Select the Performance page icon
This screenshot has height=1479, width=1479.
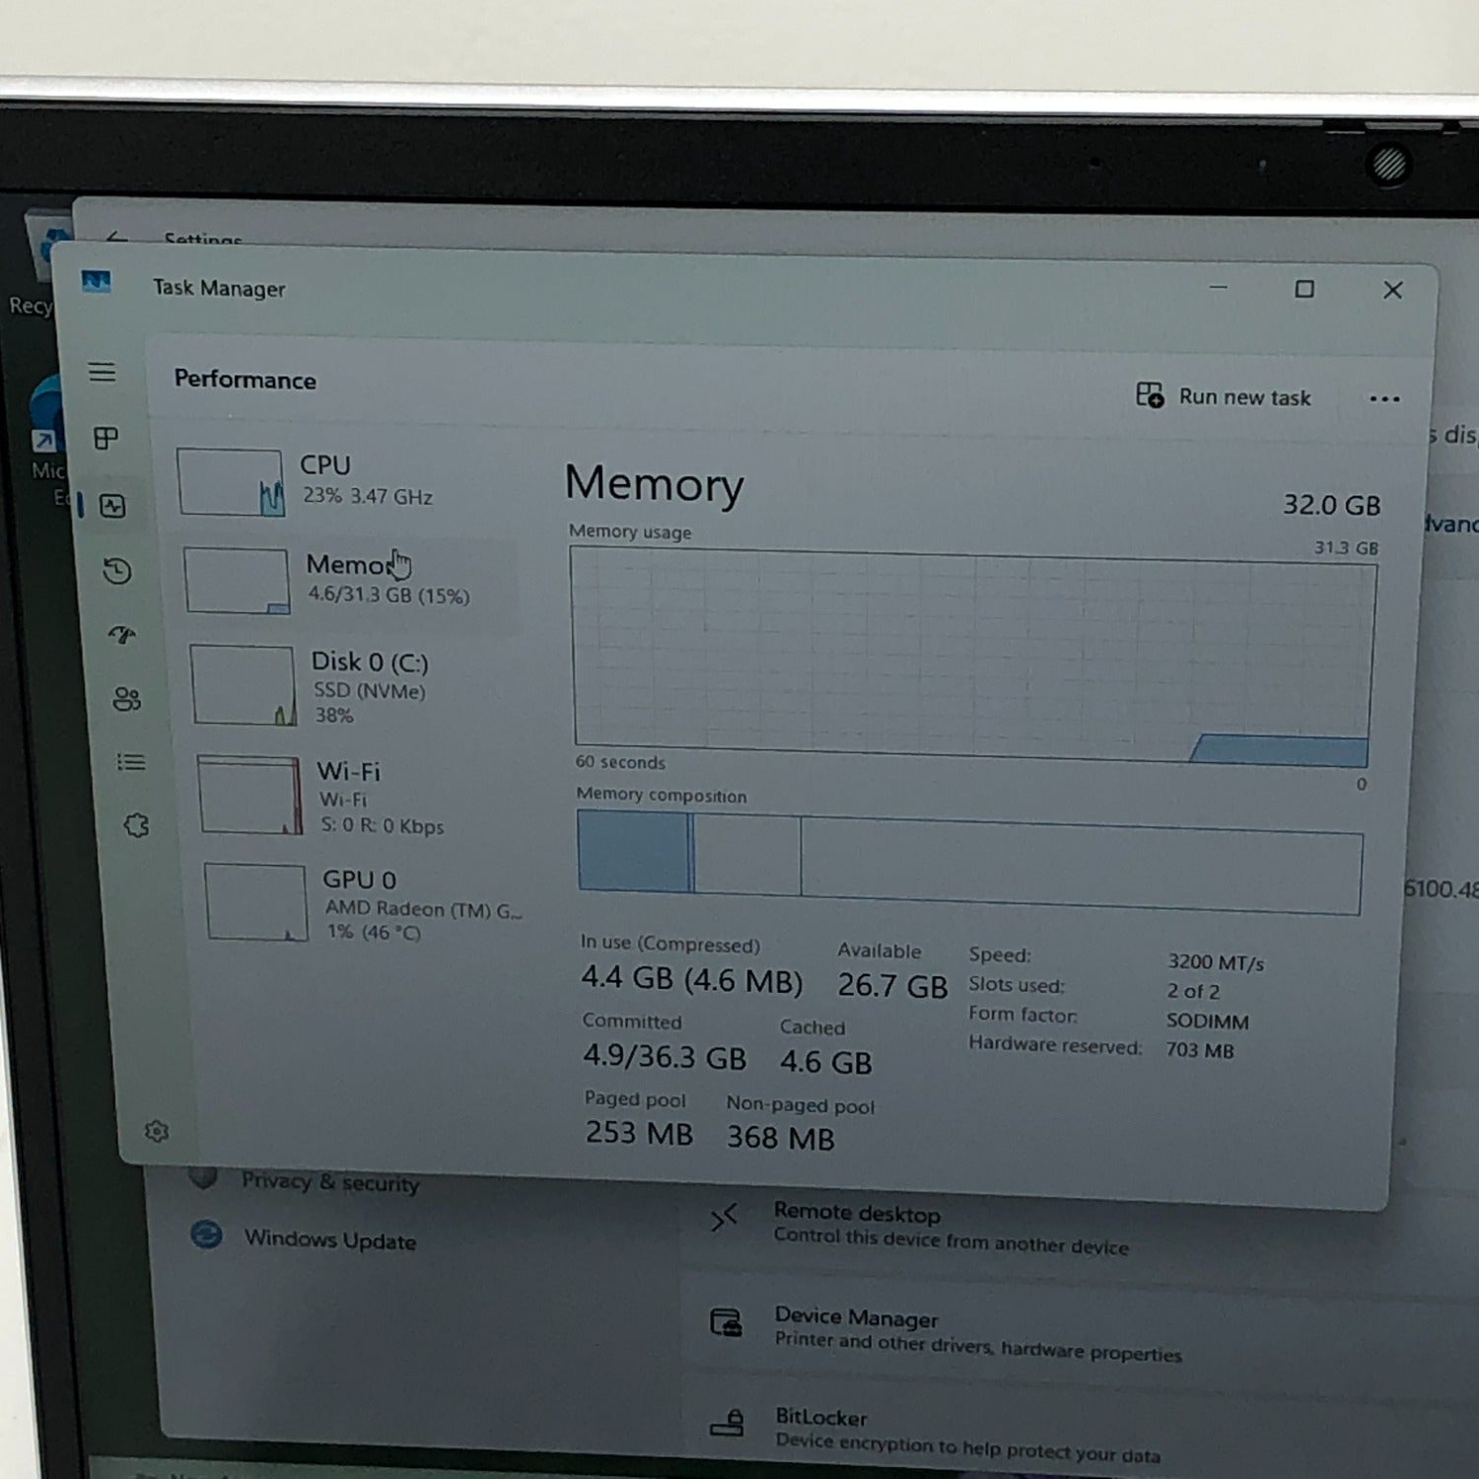point(112,506)
